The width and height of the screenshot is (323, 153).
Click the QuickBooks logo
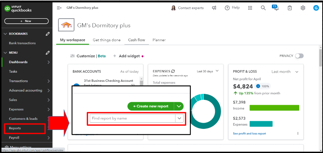18,8
